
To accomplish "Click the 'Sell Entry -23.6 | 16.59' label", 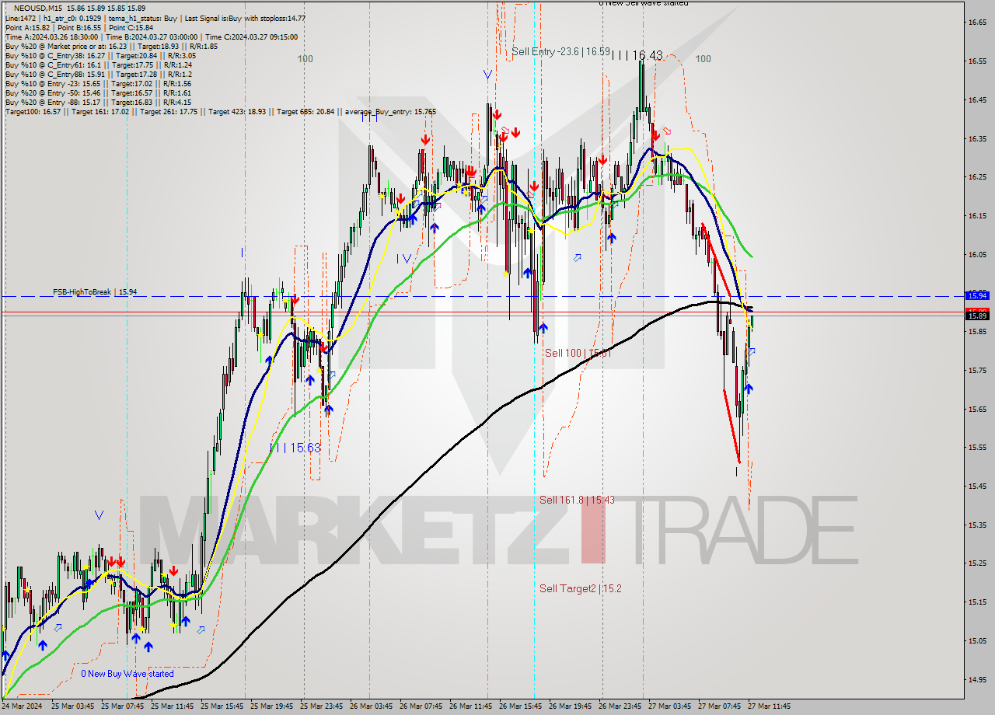I will coord(560,51).
